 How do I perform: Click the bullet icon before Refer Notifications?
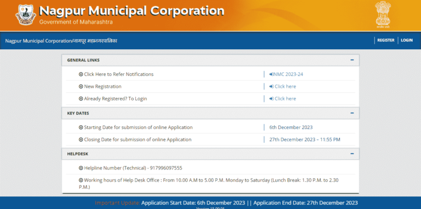(81, 74)
